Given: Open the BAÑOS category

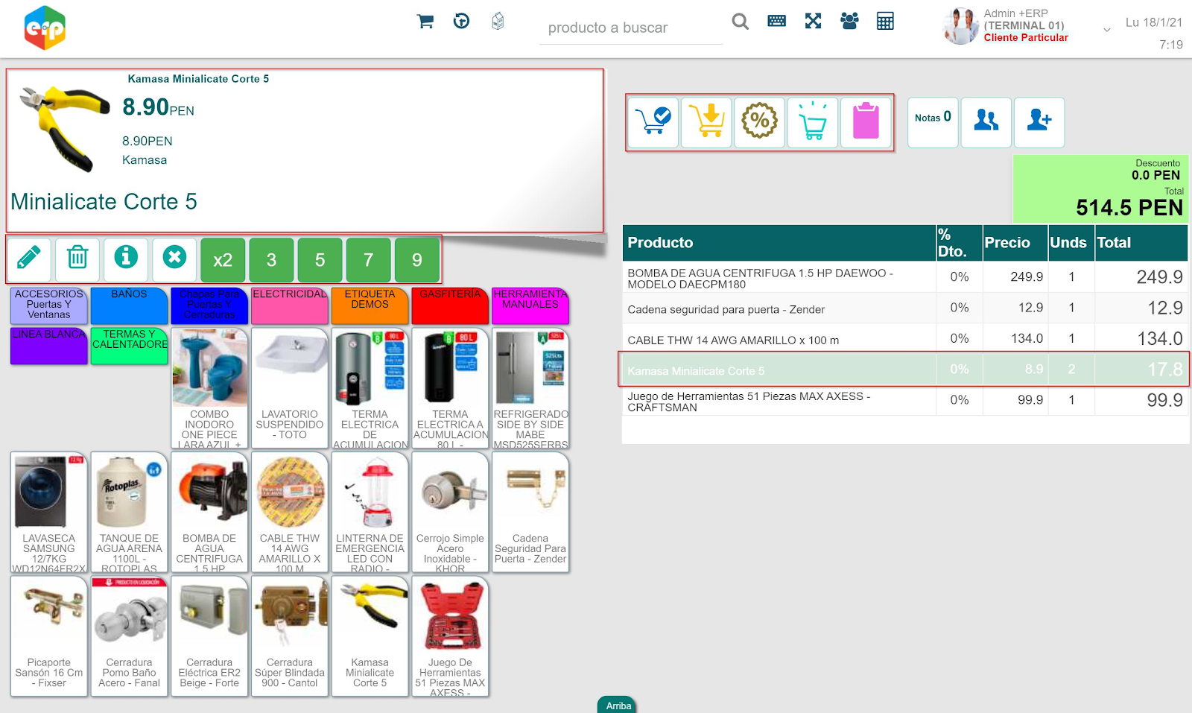Looking at the screenshot, I should point(130,305).
